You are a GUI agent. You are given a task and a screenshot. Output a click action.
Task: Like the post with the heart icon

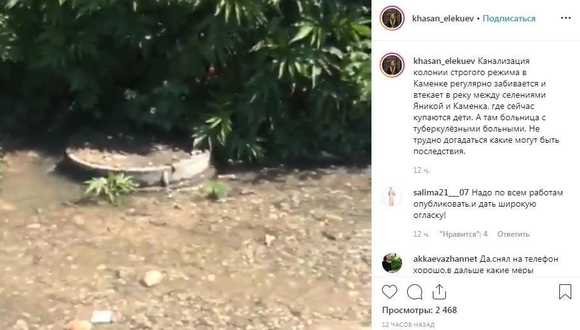pos(390,292)
